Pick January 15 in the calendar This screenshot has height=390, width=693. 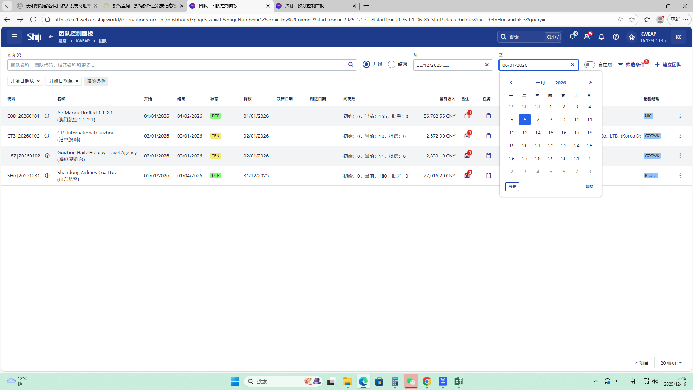pyautogui.click(x=550, y=133)
